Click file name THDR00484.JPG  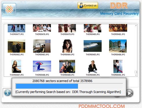pyautogui.click(x=68, y=55)
